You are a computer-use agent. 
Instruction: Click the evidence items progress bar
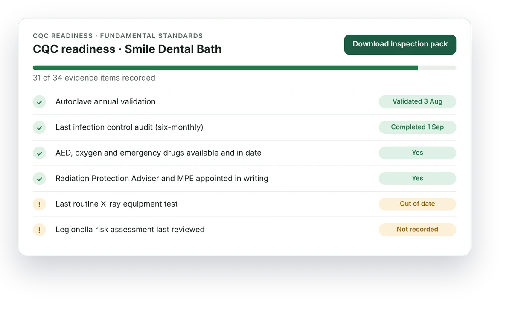coord(244,68)
